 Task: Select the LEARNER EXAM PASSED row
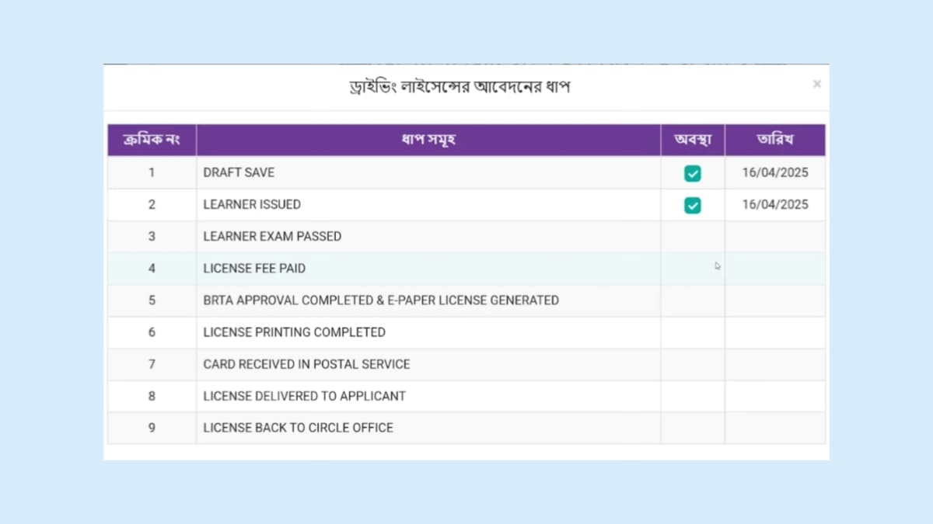coord(272,237)
